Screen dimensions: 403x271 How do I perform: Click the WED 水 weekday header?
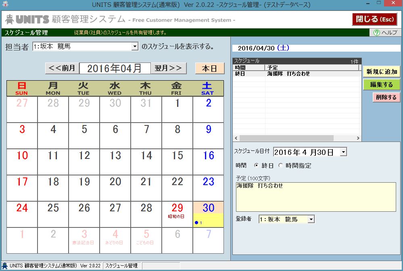point(115,88)
